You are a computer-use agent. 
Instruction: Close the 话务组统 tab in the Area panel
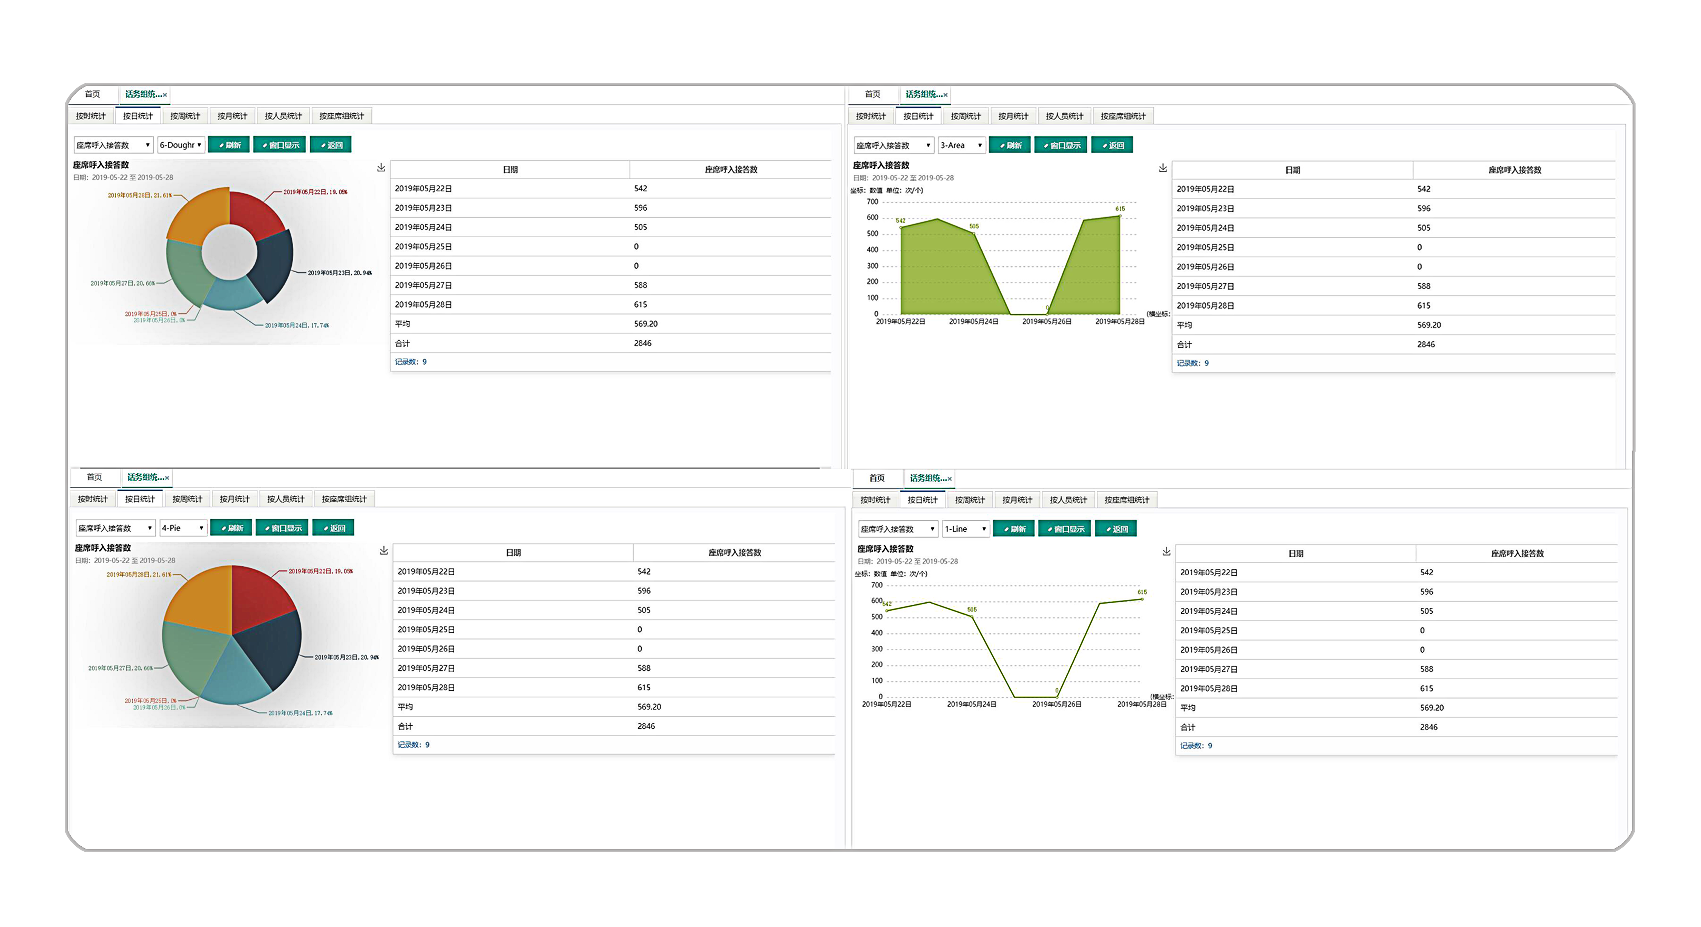946,95
